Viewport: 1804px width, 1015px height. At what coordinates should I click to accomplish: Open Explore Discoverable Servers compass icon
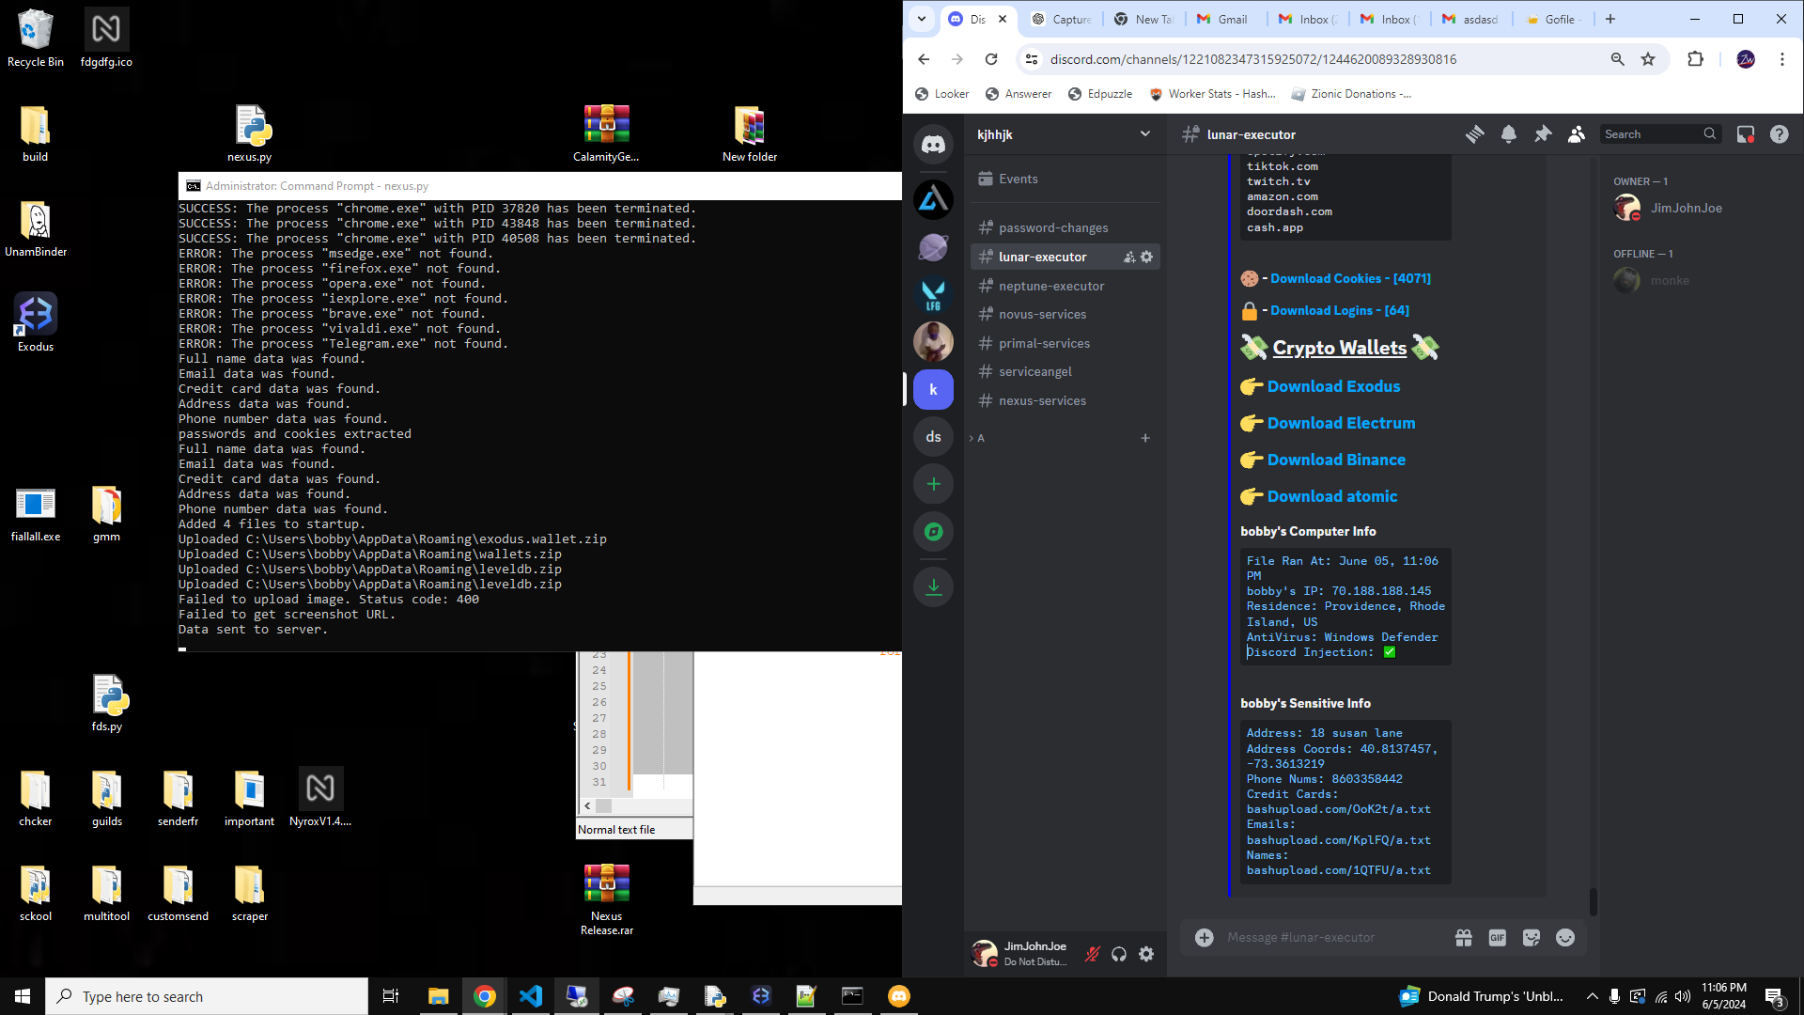pyautogui.click(x=933, y=532)
